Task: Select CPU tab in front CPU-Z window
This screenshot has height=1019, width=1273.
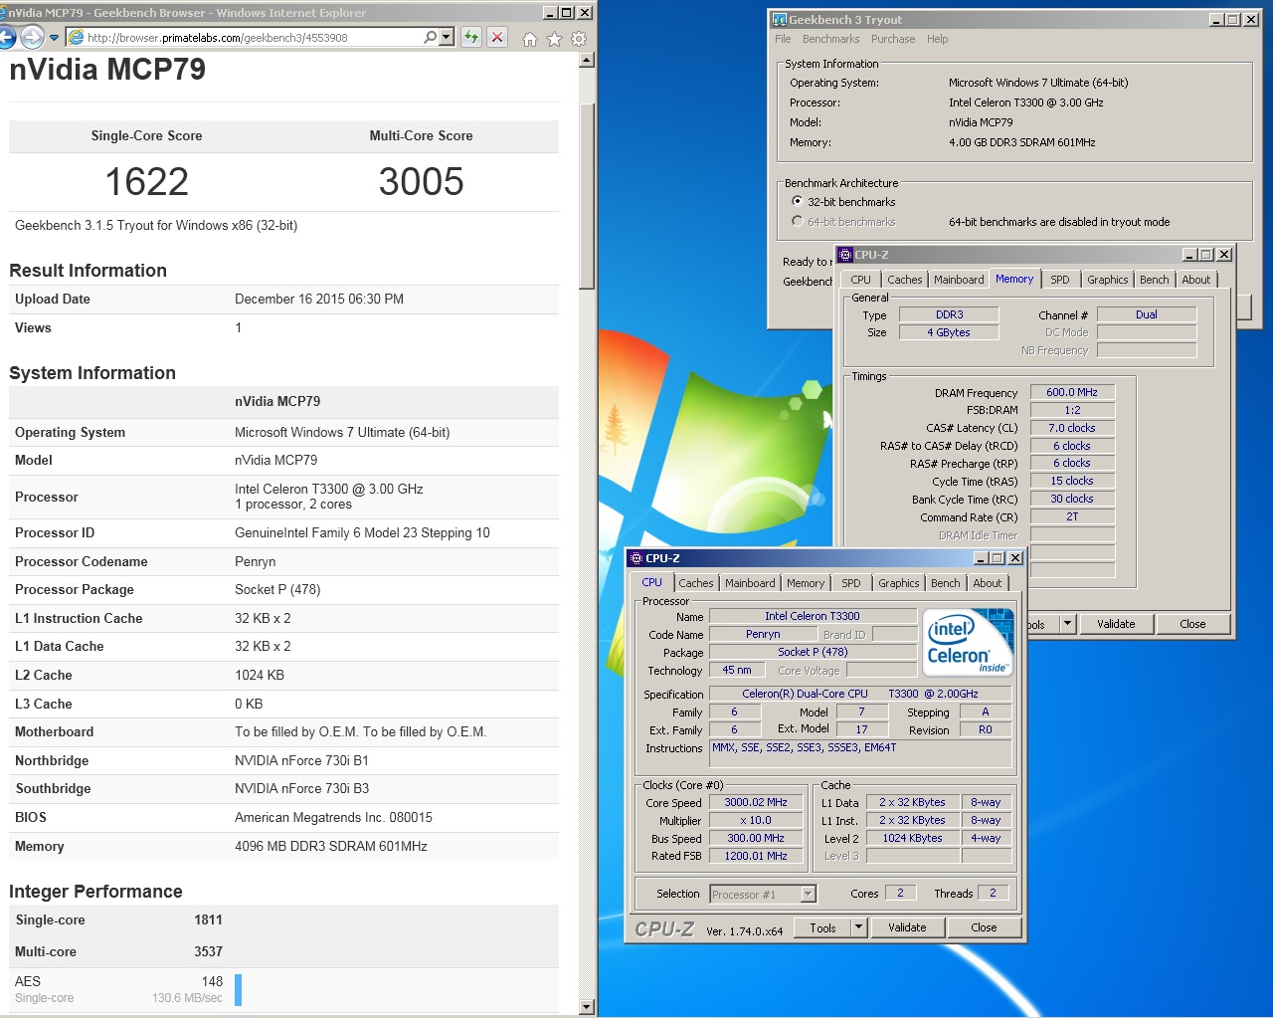Action: (651, 582)
